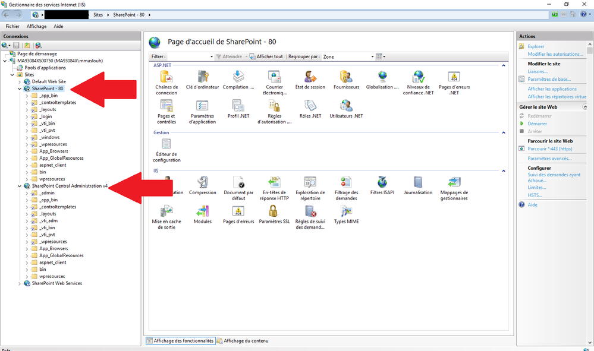Collapse the SharePoint - 80 site node
Image resolution: width=594 pixels, height=351 pixels.
point(20,88)
